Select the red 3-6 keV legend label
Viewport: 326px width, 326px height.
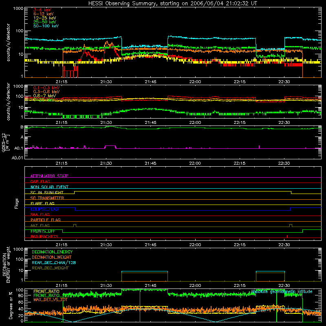[42, 10]
